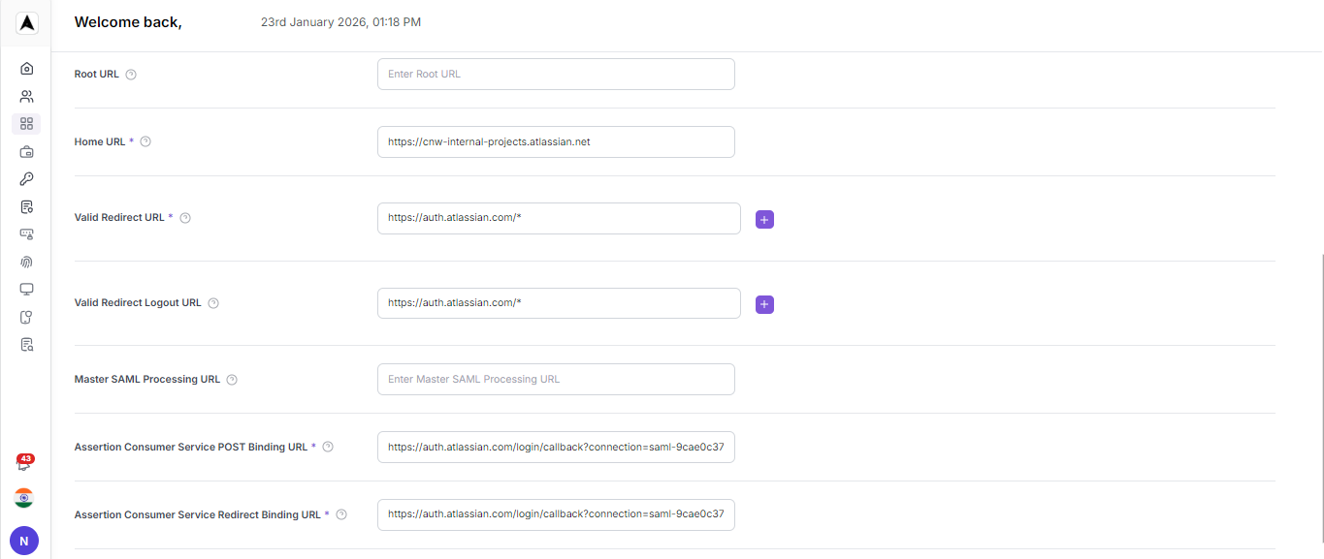Open notifications bell showing 43 alerts
Viewport: 1324px width, 559px height.
[23, 463]
